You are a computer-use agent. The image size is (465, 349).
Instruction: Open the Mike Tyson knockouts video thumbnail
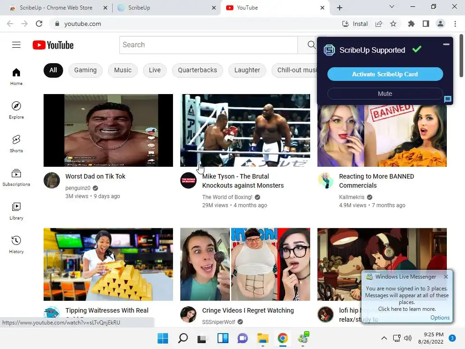pos(245,130)
